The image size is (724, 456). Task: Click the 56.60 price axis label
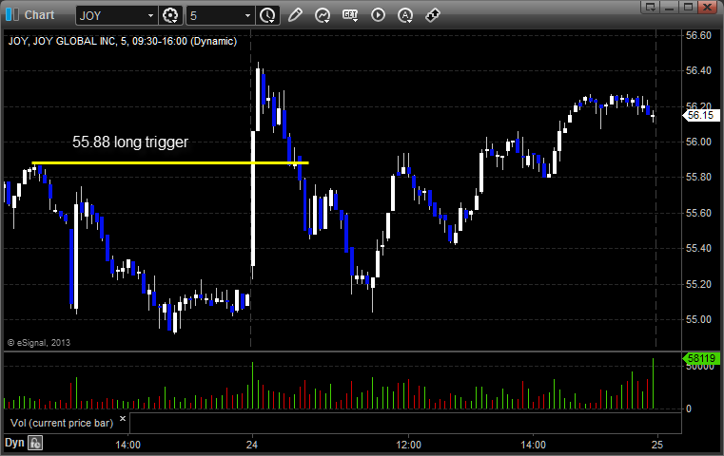tap(698, 35)
